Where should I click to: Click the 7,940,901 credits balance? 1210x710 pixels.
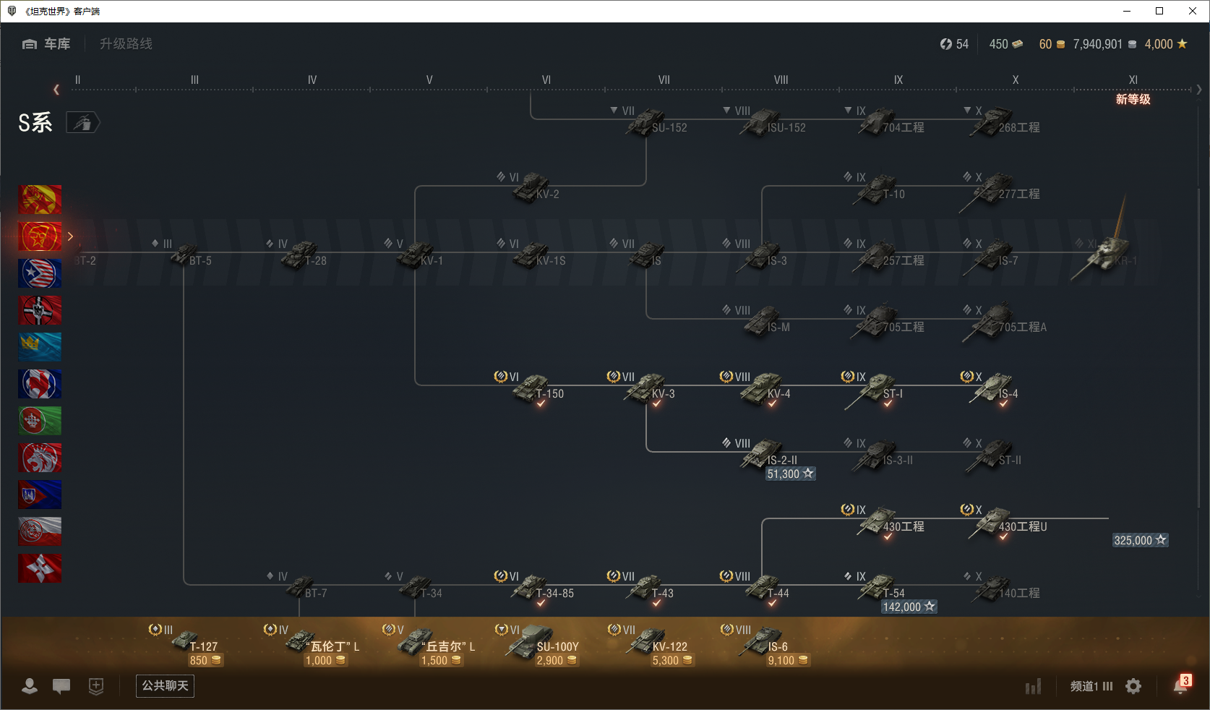click(1104, 44)
